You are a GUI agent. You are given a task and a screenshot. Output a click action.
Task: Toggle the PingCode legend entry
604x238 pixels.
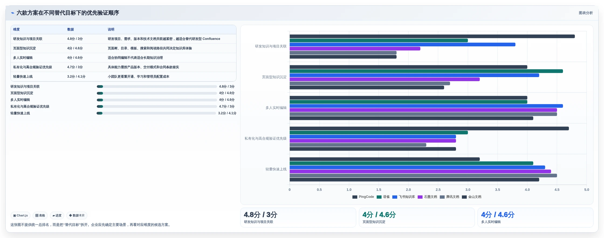click(363, 197)
